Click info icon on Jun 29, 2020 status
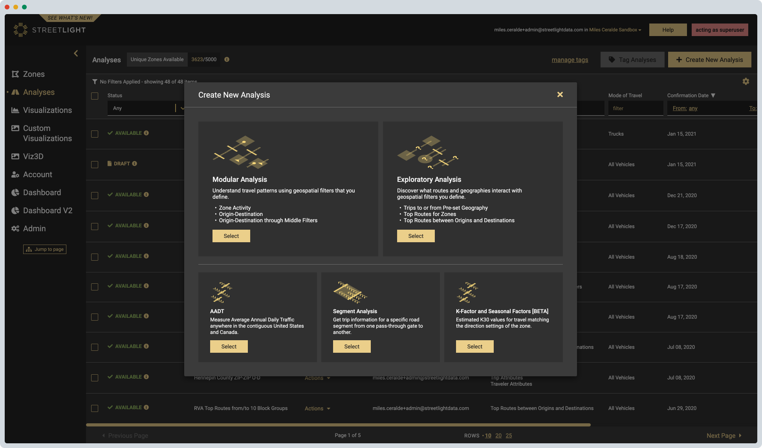The image size is (762, 448). click(x=146, y=407)
